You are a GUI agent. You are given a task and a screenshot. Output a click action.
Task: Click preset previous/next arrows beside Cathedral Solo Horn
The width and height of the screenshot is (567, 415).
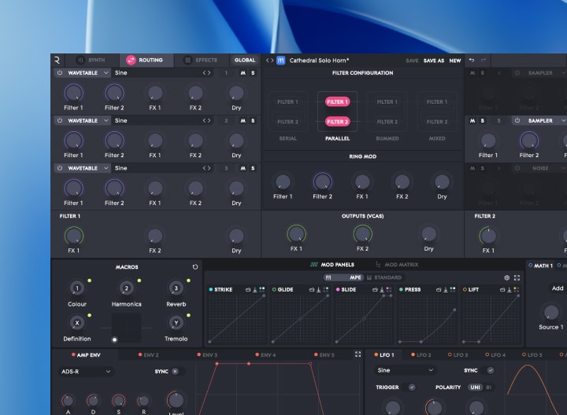coord(270,61)
